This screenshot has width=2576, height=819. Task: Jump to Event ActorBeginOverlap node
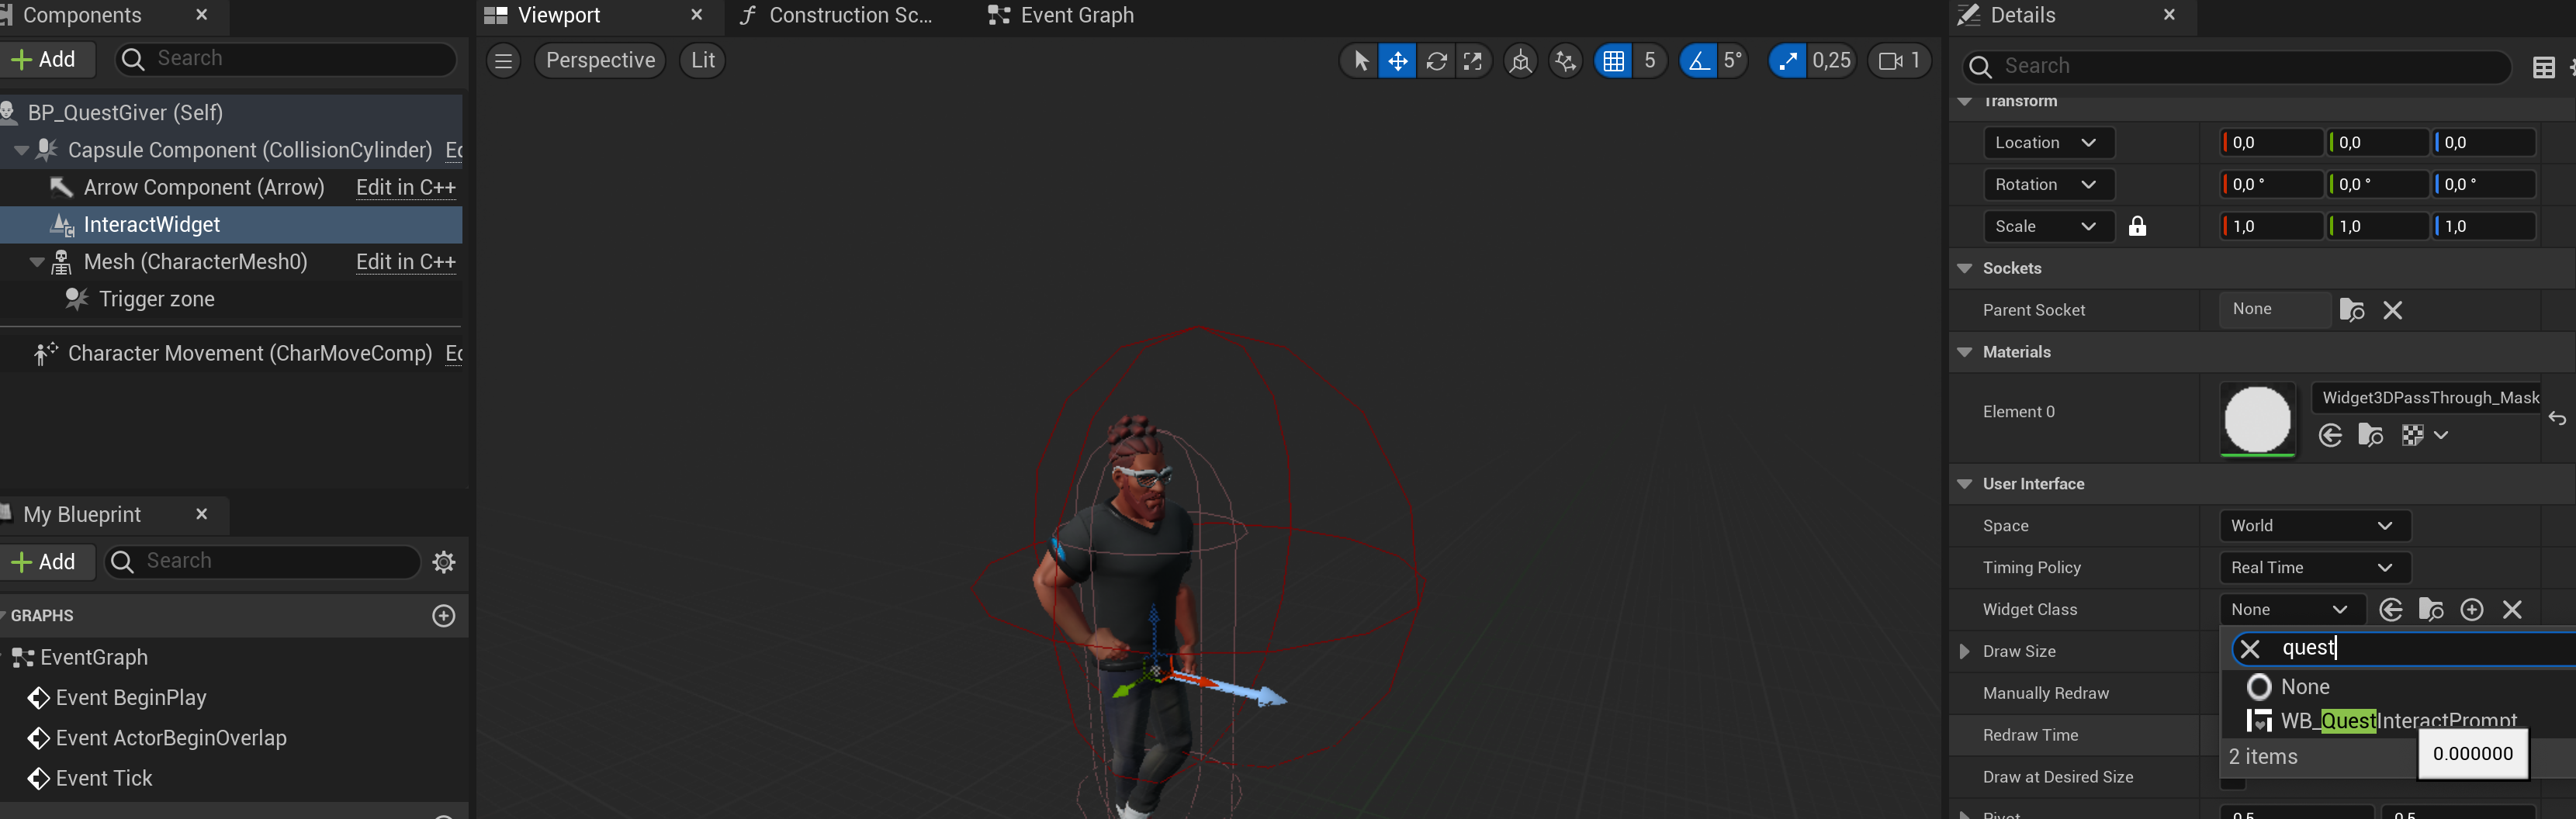(x=171, y=738)
